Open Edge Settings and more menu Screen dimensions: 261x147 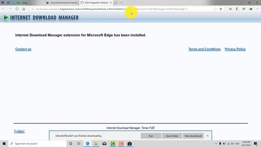pyautogui.click(x=257, y=9)
